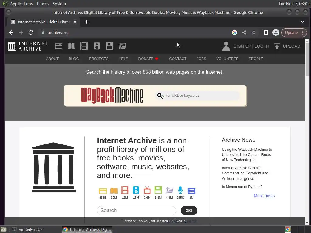The height and width of the screenshot is (233, 311).
Task: Click the Internet Archive logo in header
Action: tap(28, 46)
